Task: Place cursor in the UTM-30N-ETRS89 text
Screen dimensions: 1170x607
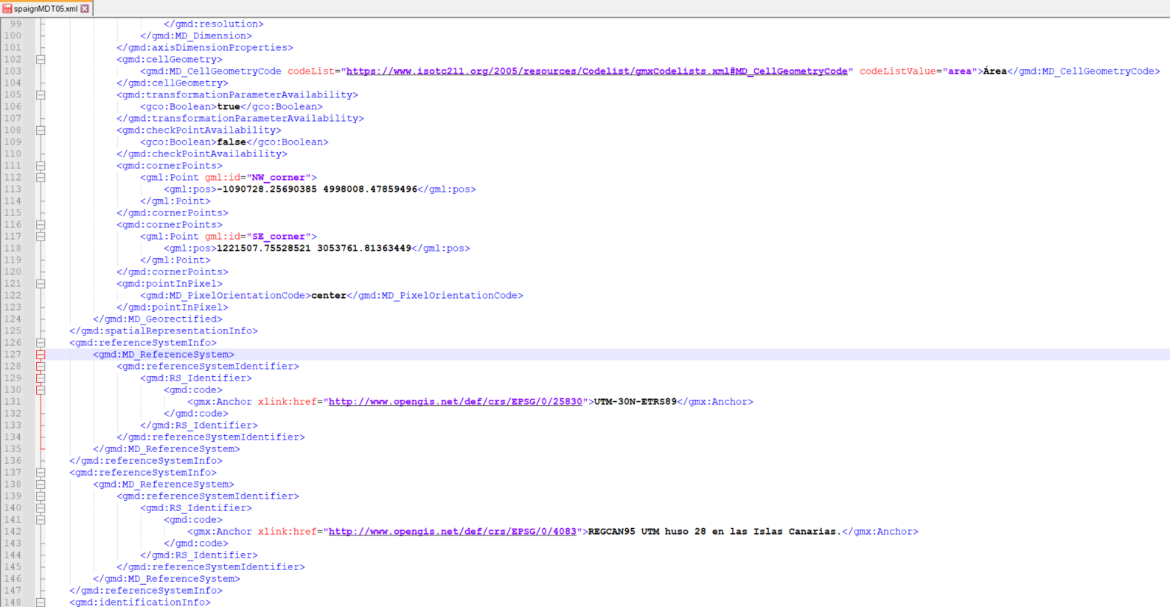Action: (x=635, y=402)
